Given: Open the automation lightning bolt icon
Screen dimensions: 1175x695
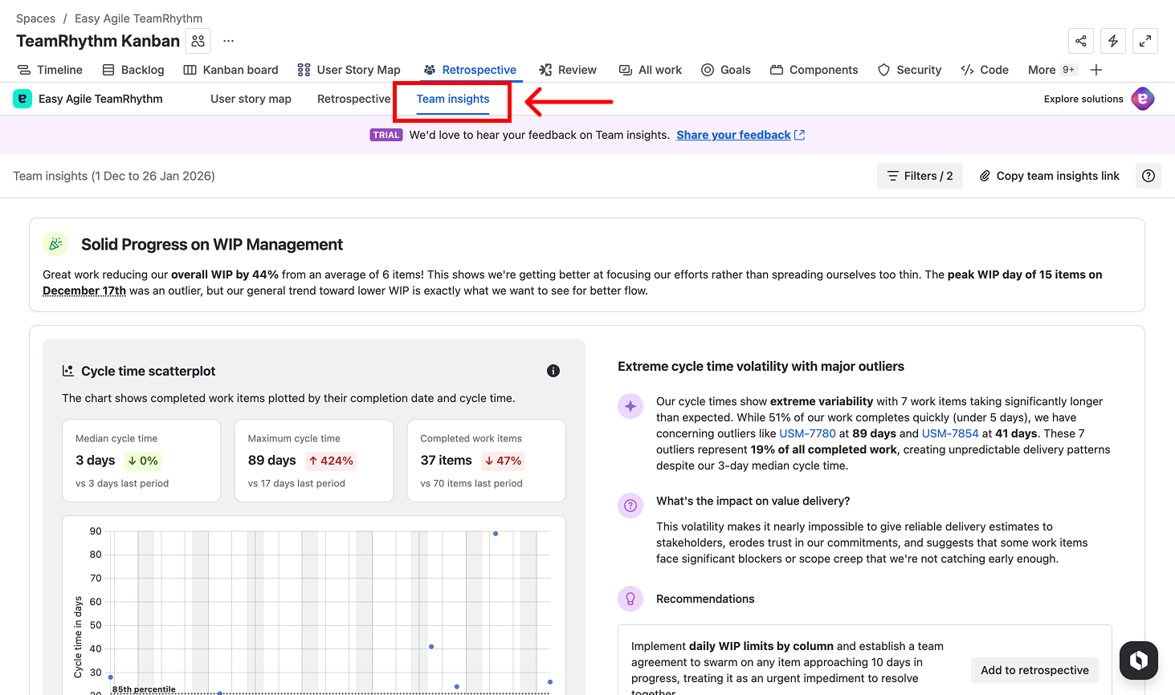Looking at the screenshot, I should (1113, 41).
